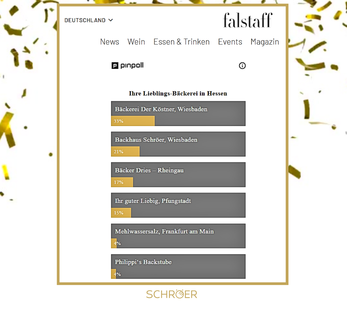Open the Magazin menu item
Viewport: 347px width, 310px height.
click(265, 42)
